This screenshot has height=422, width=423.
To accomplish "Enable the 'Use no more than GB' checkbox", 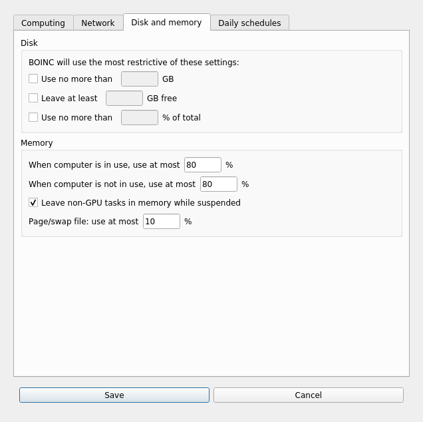I will coord(33,79).
